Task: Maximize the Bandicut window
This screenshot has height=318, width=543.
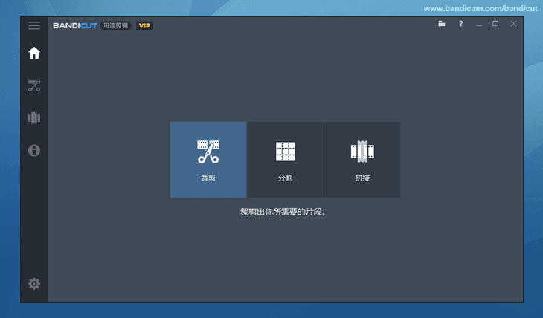Action: point(495,24)
